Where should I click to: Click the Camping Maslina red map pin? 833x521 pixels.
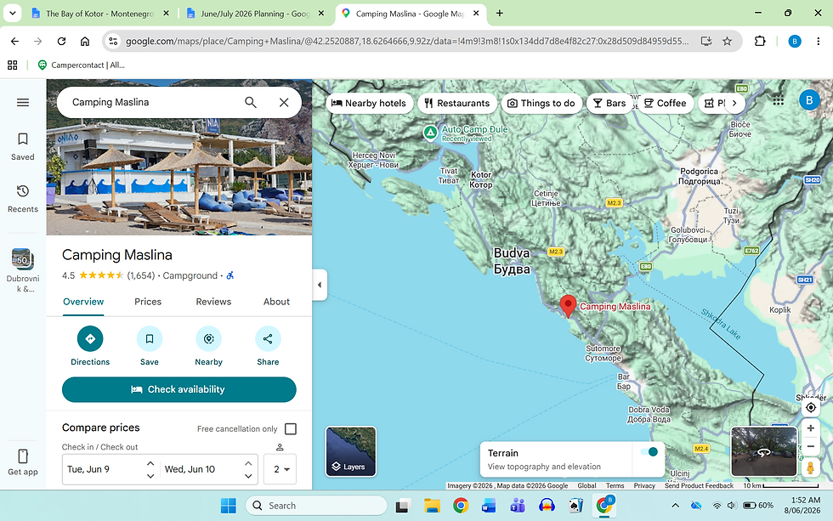click(x=568, y=307)
